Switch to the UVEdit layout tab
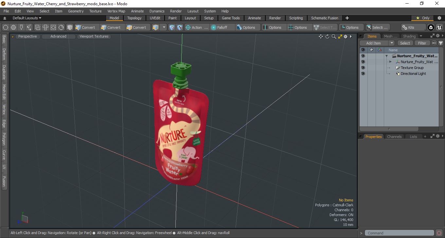 coord(155,18)
